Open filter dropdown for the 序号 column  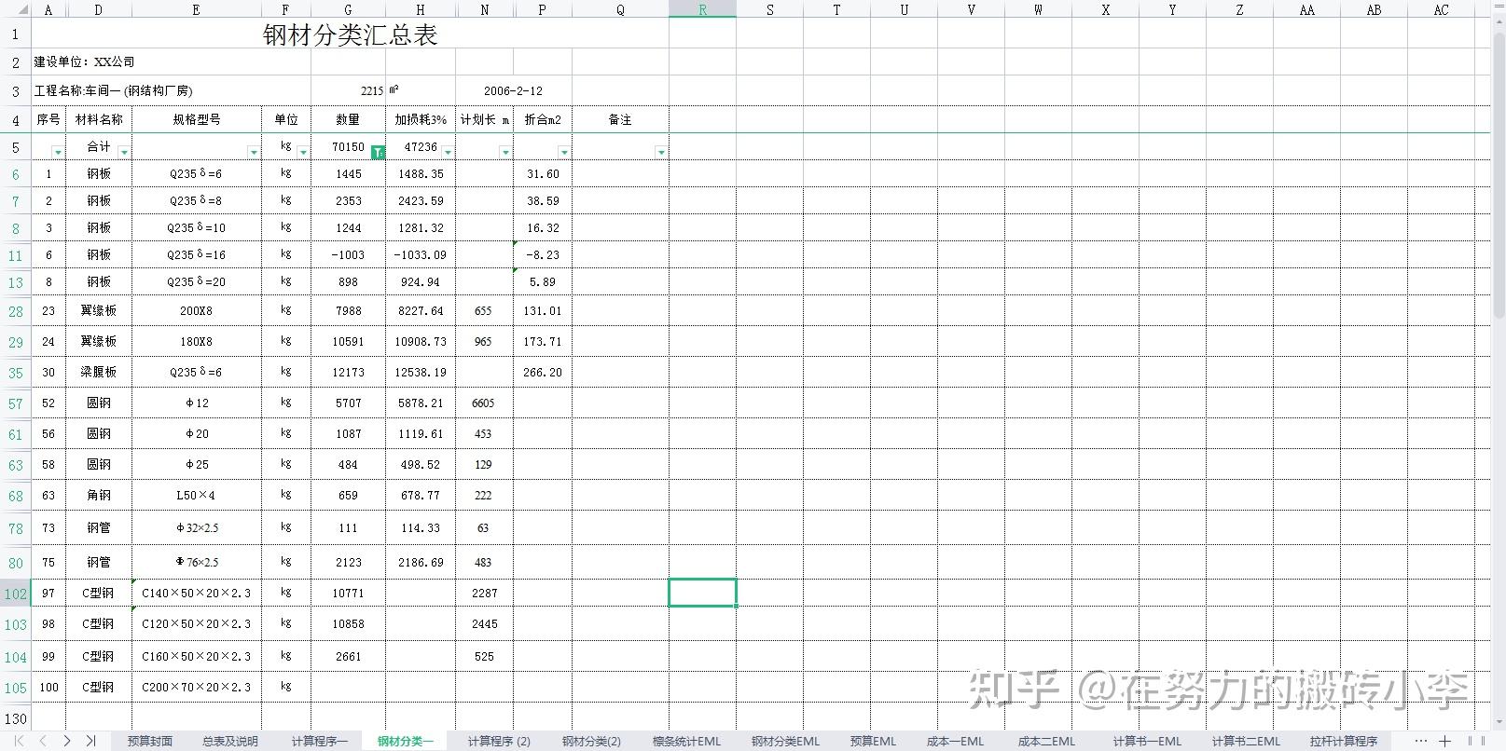(x=58, y=152)
